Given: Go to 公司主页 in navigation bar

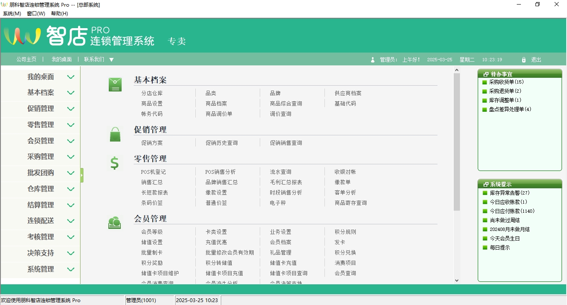Looking at the screenshot, I should pos(27,60).
